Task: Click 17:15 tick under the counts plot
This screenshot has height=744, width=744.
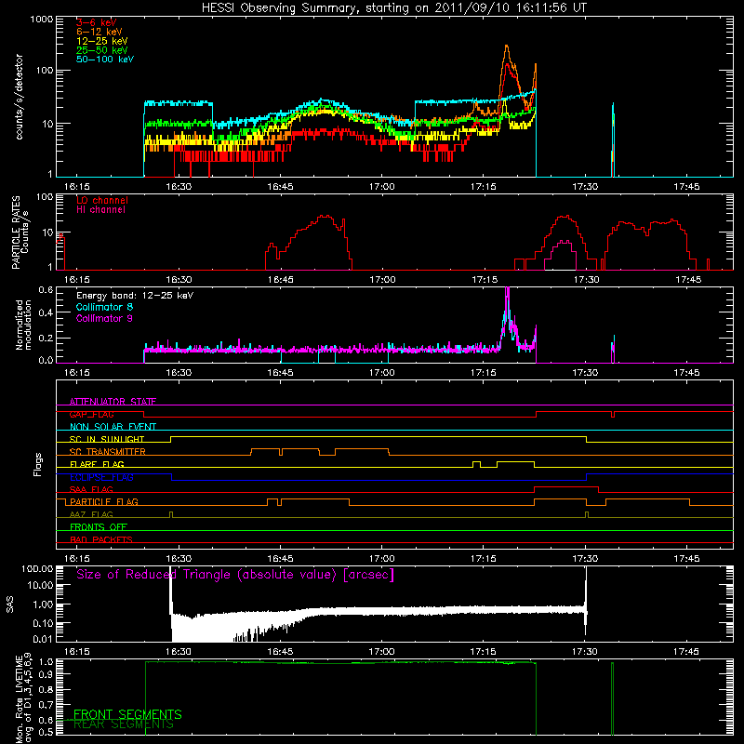Action: [484, 187]
